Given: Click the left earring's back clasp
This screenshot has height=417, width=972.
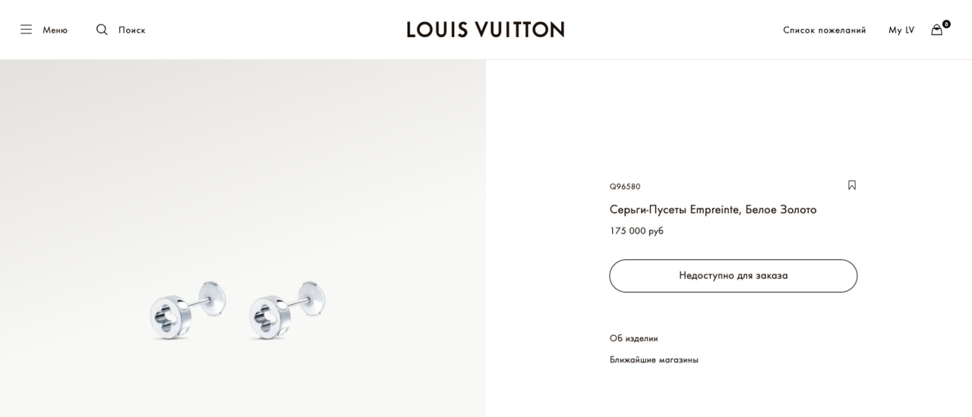Looking at the screenshot, I should click(212, 297).
